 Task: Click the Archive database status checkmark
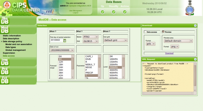pos(125,12)
